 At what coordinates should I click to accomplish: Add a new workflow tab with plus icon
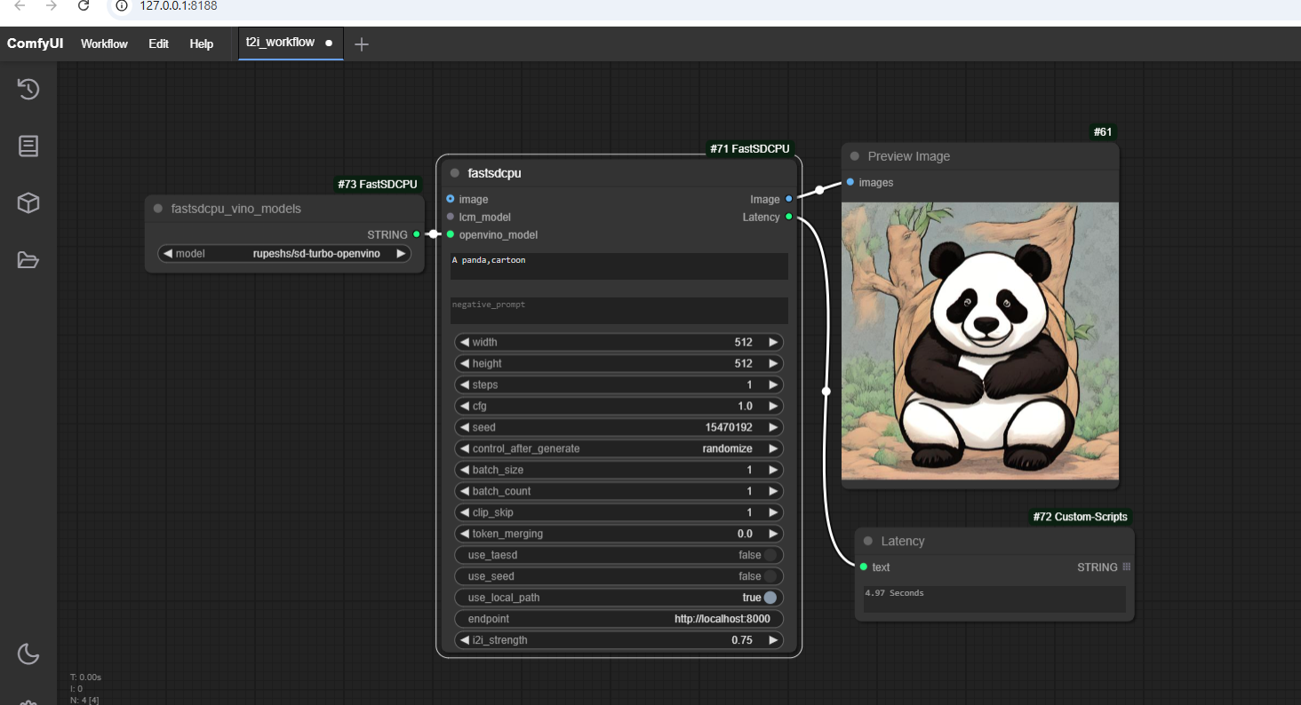click(361, 44)
